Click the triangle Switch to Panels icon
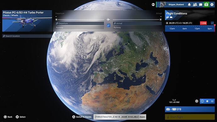Image resolution: width=217 pixels, height=122 pixels. point(74,117)
